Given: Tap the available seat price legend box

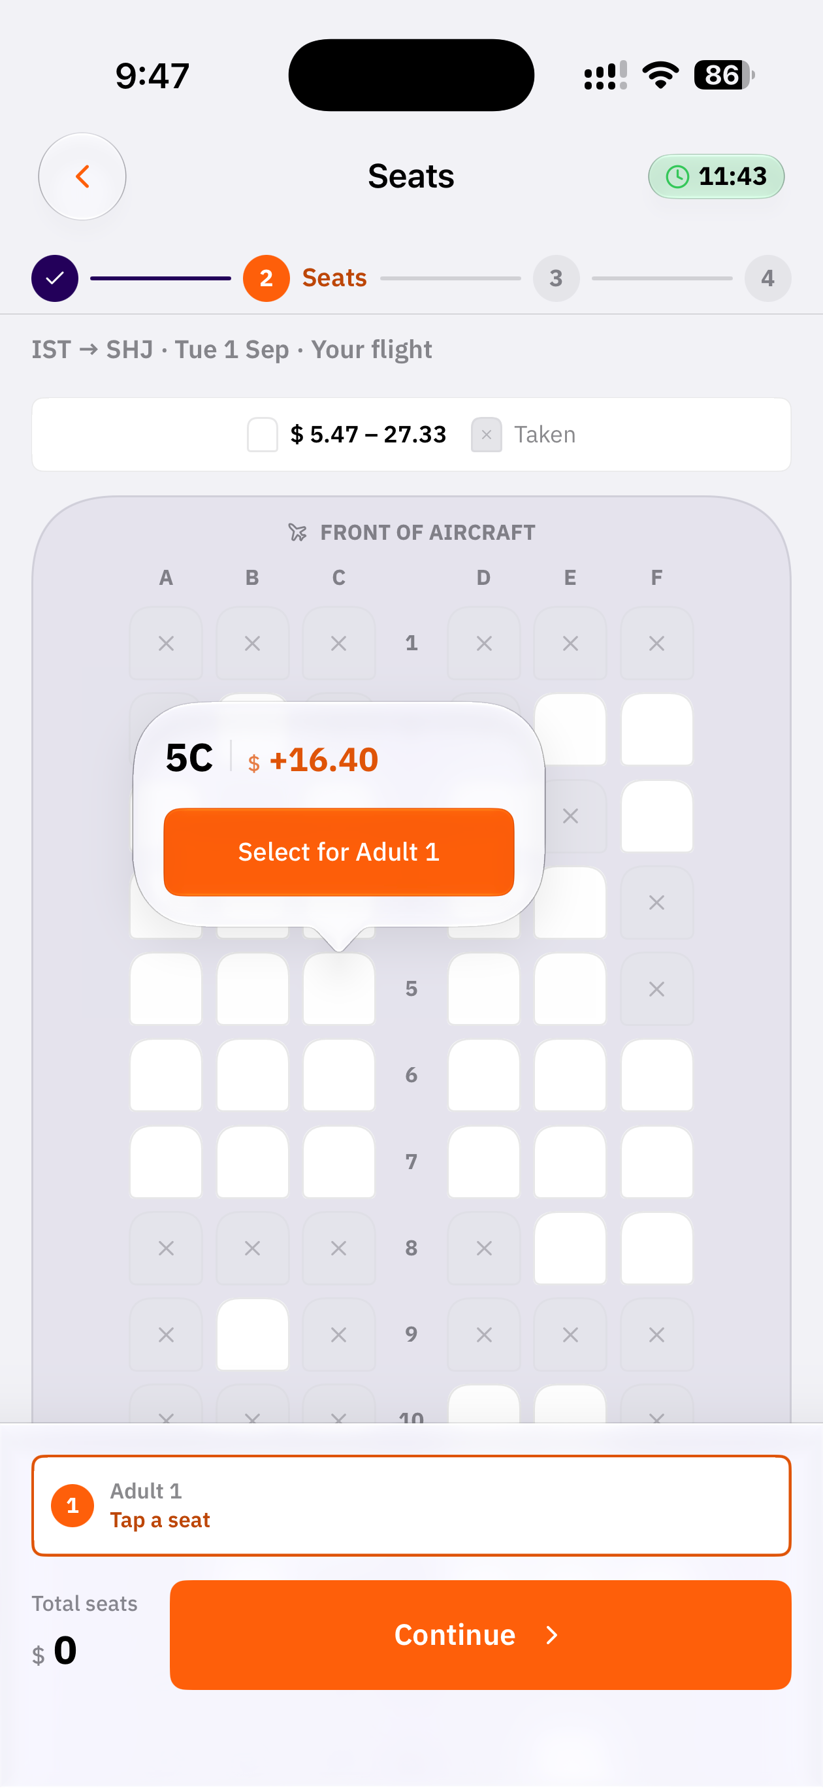Looking at the screenshot, I should pyautogui.click(x=263, y=435).
